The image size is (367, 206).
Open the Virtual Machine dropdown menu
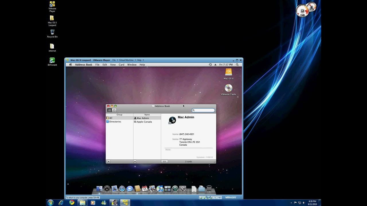127,60
